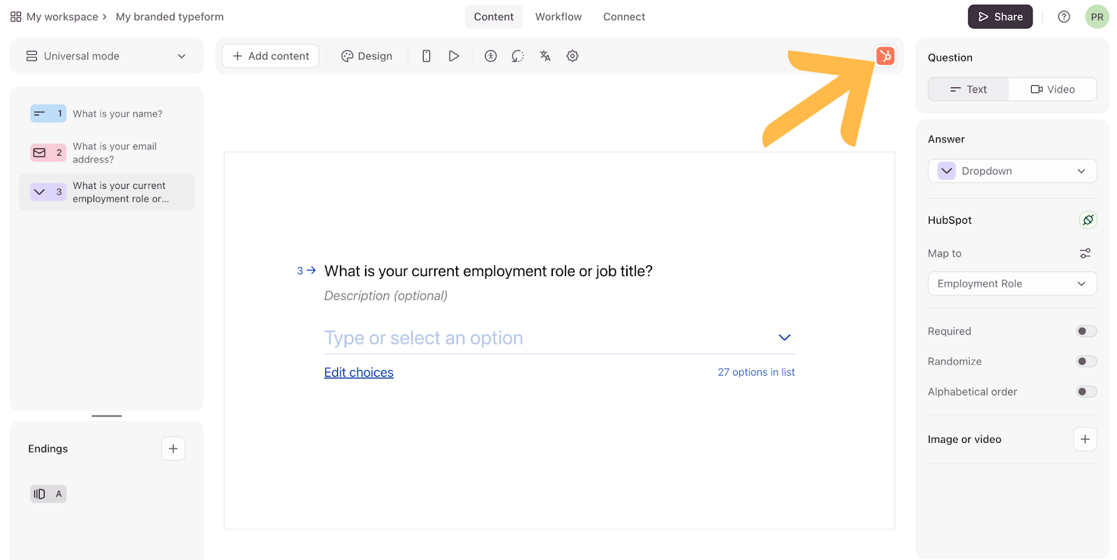
Task: Click the Image or video label
Action: tap(964, 439)
